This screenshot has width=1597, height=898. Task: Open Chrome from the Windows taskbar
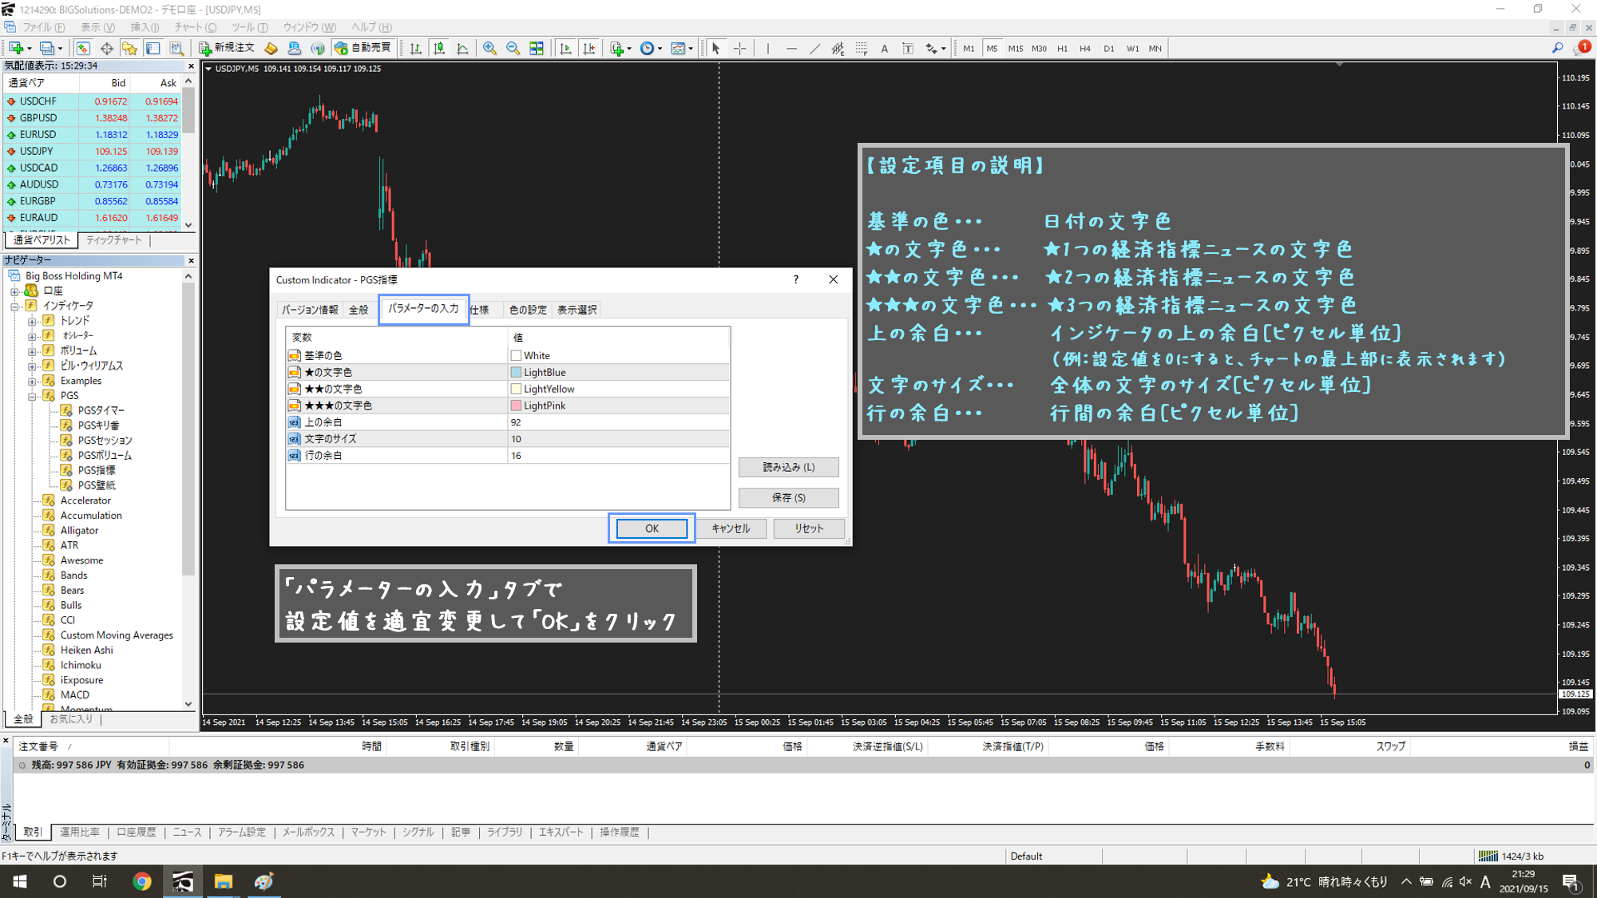pos(142,881)
